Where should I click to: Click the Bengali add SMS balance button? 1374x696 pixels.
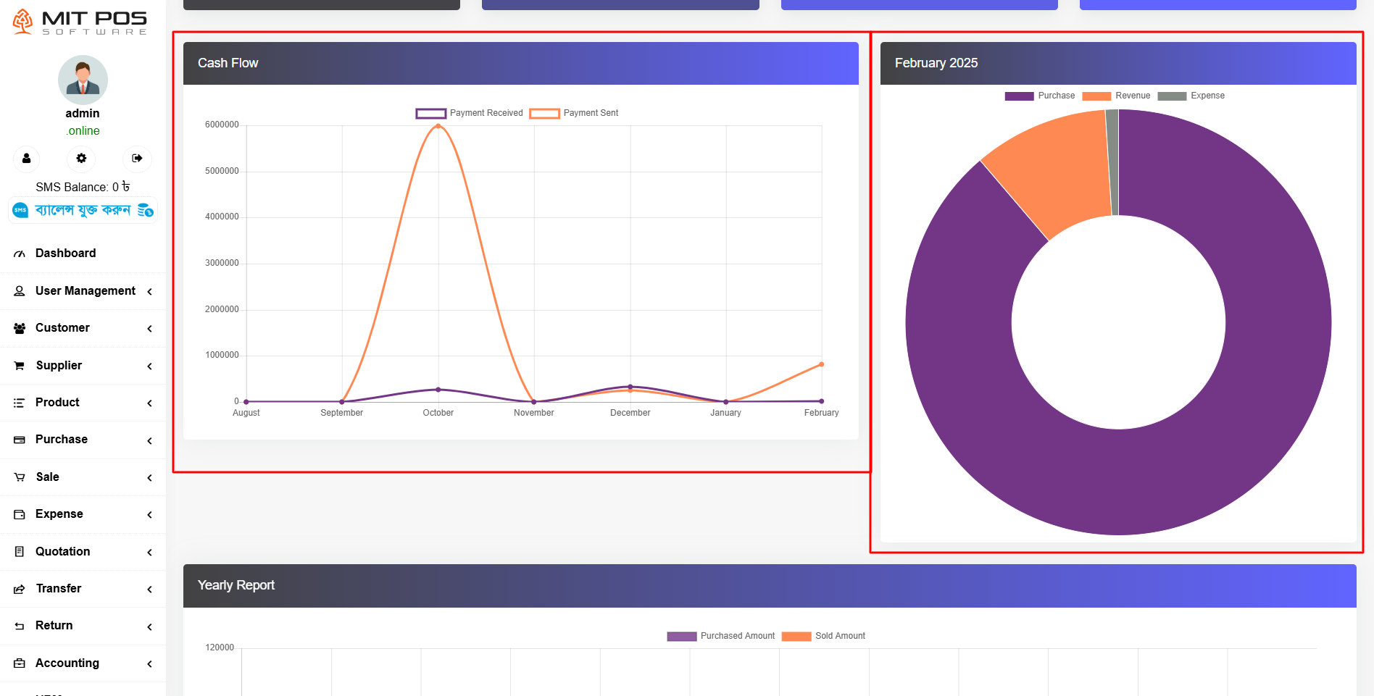tap(83, 211)
